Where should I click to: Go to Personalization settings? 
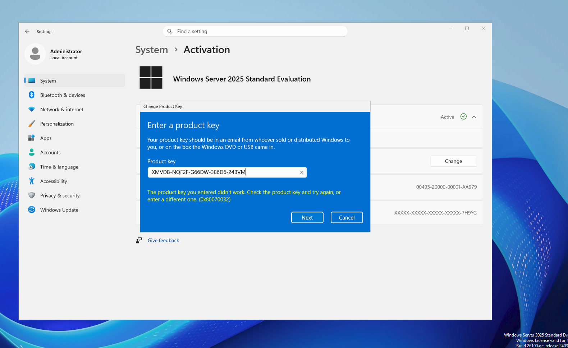point(57,124)
